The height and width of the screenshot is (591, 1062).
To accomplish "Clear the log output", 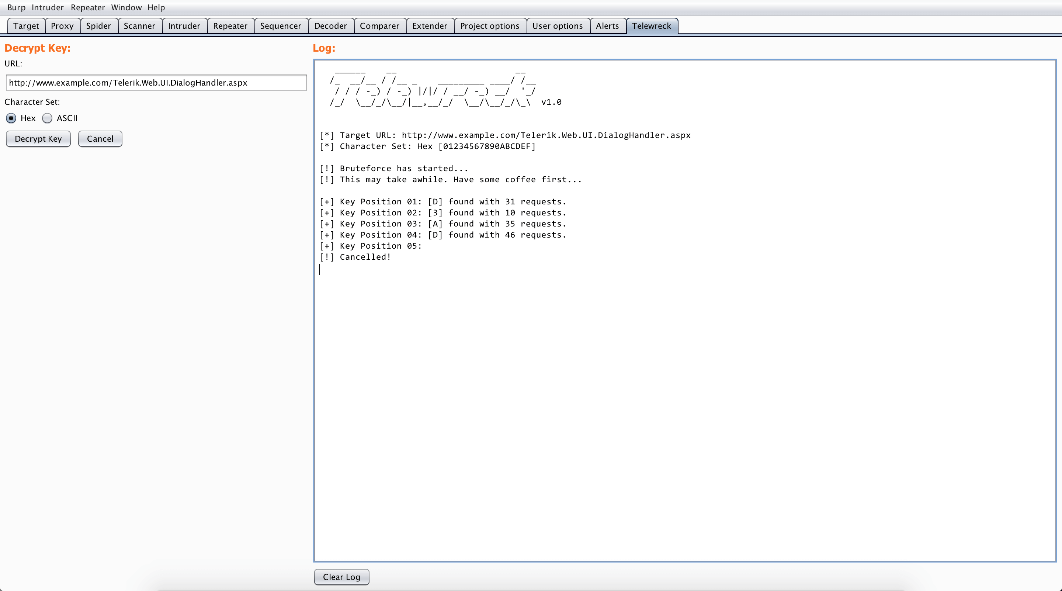I will [341, 577].
